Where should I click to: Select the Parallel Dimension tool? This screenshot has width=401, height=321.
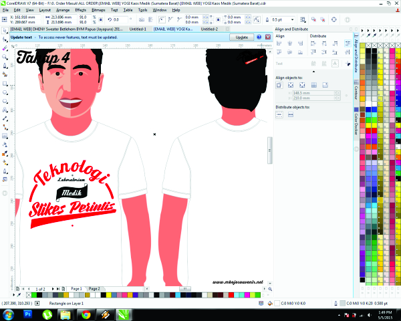tap(5, 118)
